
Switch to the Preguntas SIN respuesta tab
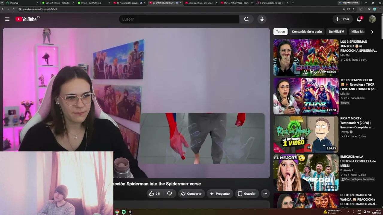point(129,3)
